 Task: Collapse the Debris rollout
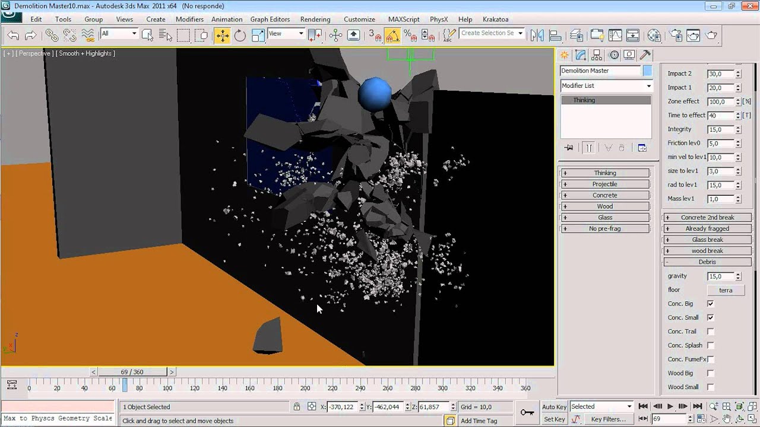(x=708, y=262)
